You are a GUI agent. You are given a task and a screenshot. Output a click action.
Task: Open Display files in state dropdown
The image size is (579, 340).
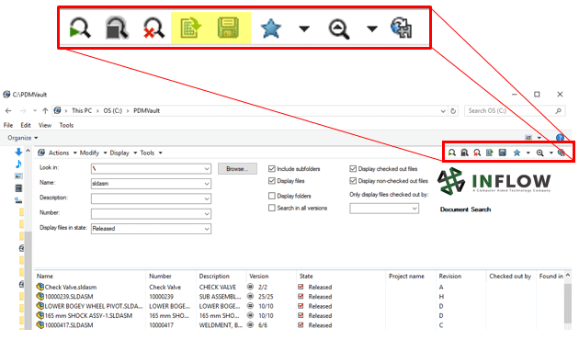click(x=207, y=229)
